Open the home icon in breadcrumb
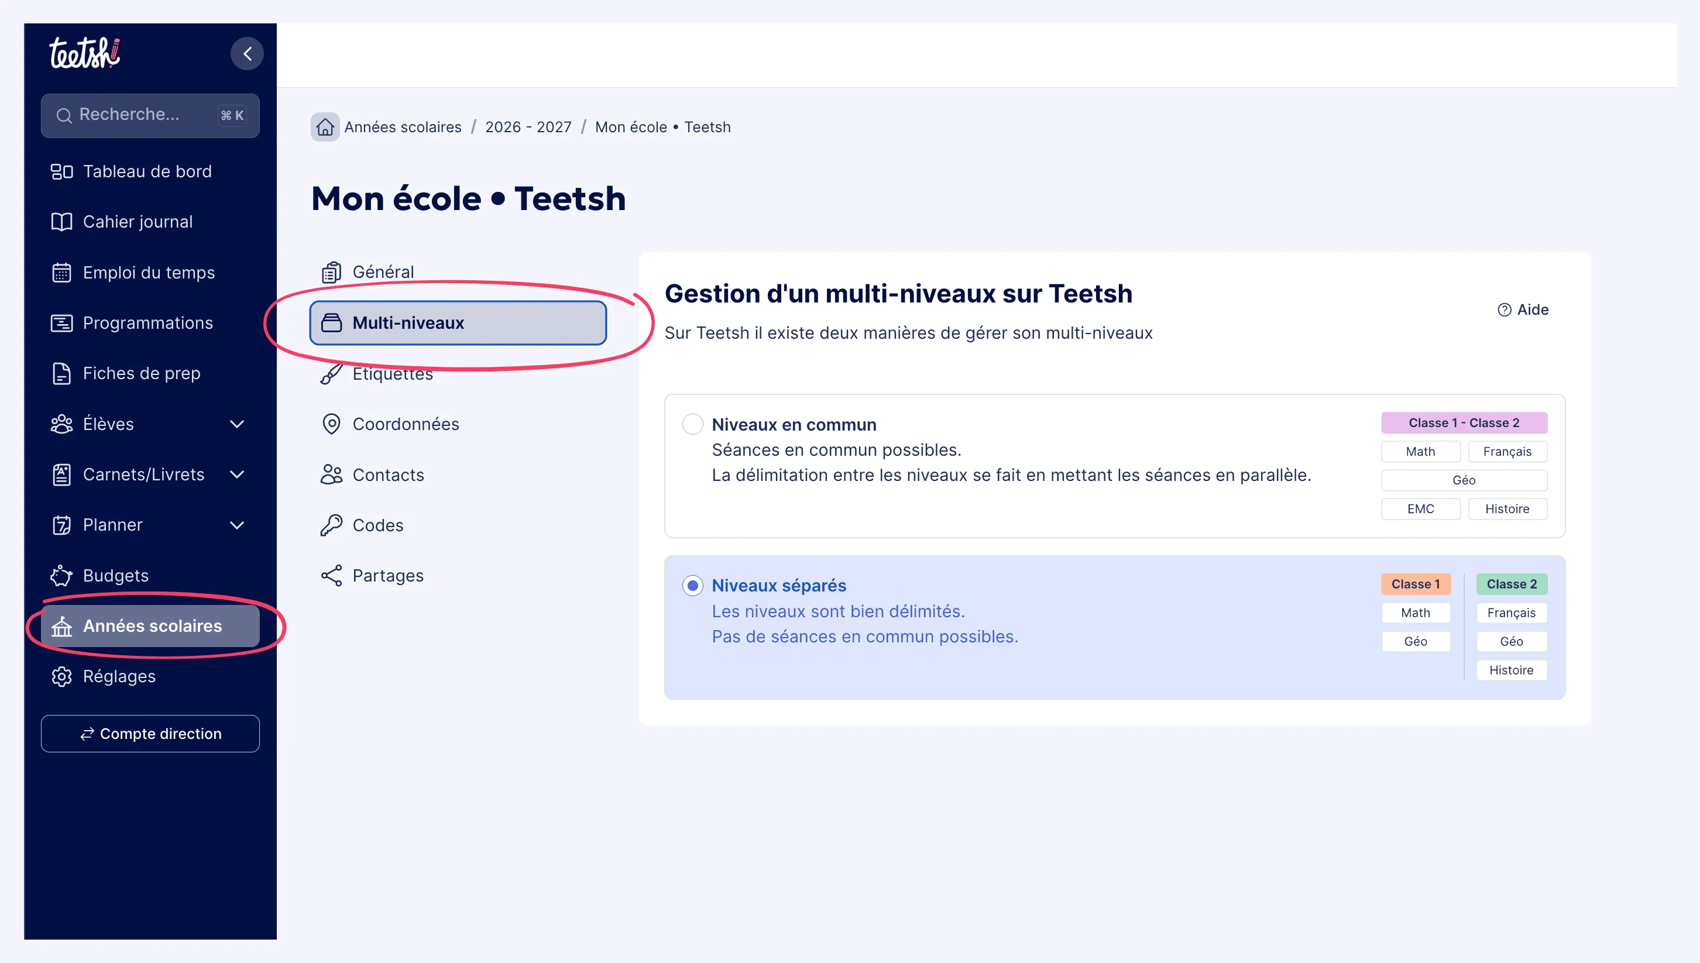This screenshot has height=963, width=1700. tap(325, 127)
